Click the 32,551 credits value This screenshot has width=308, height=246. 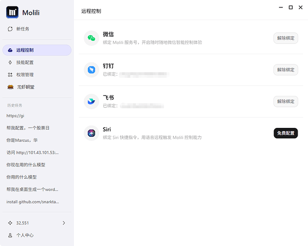coord(22,223)
